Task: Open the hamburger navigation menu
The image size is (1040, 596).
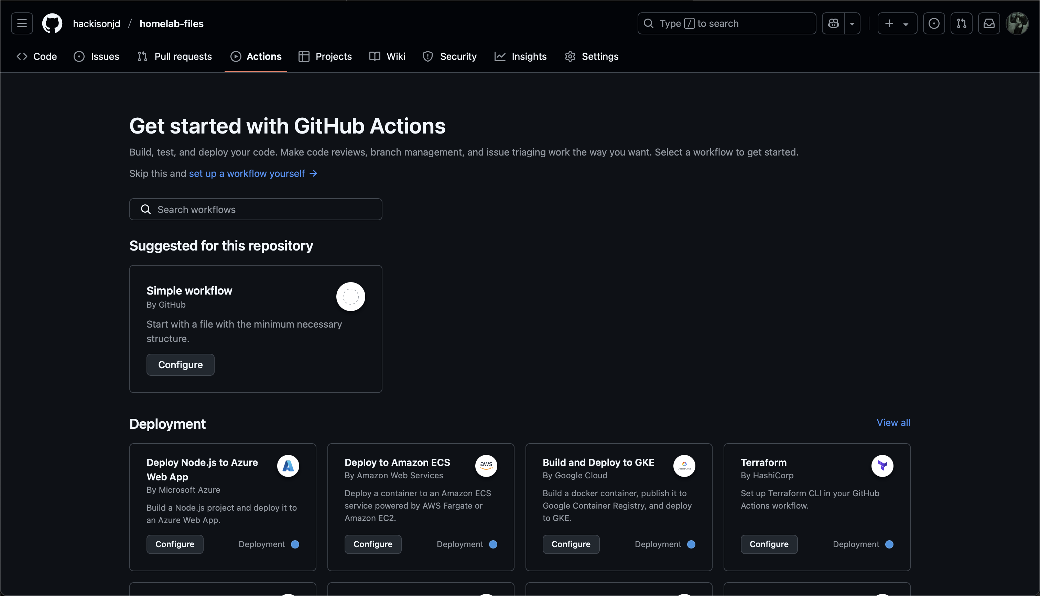Action: [x=22, y=23]
